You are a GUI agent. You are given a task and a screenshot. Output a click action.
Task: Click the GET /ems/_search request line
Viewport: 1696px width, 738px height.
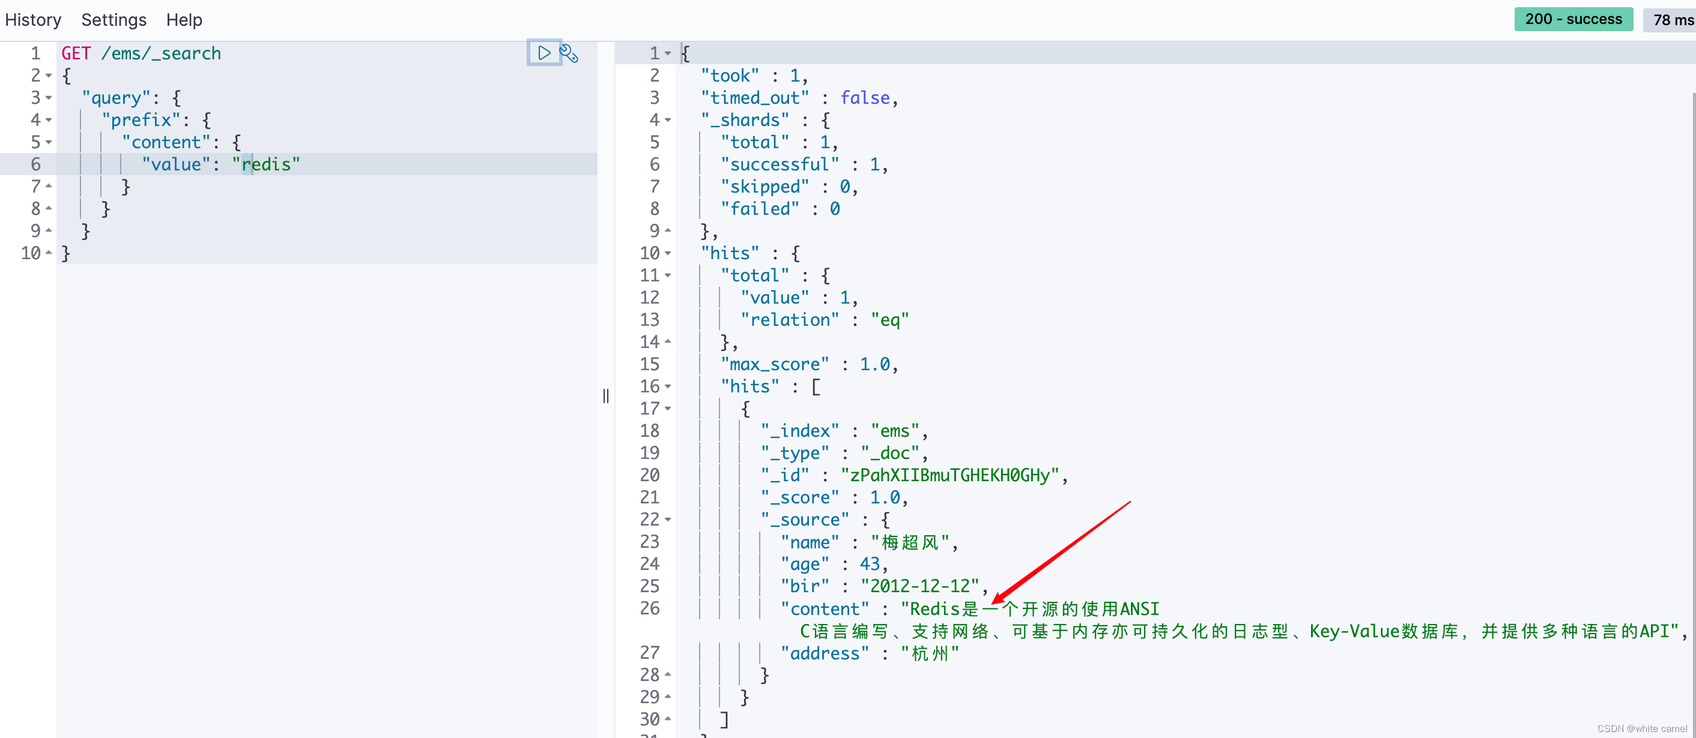(x=141, y=53)
